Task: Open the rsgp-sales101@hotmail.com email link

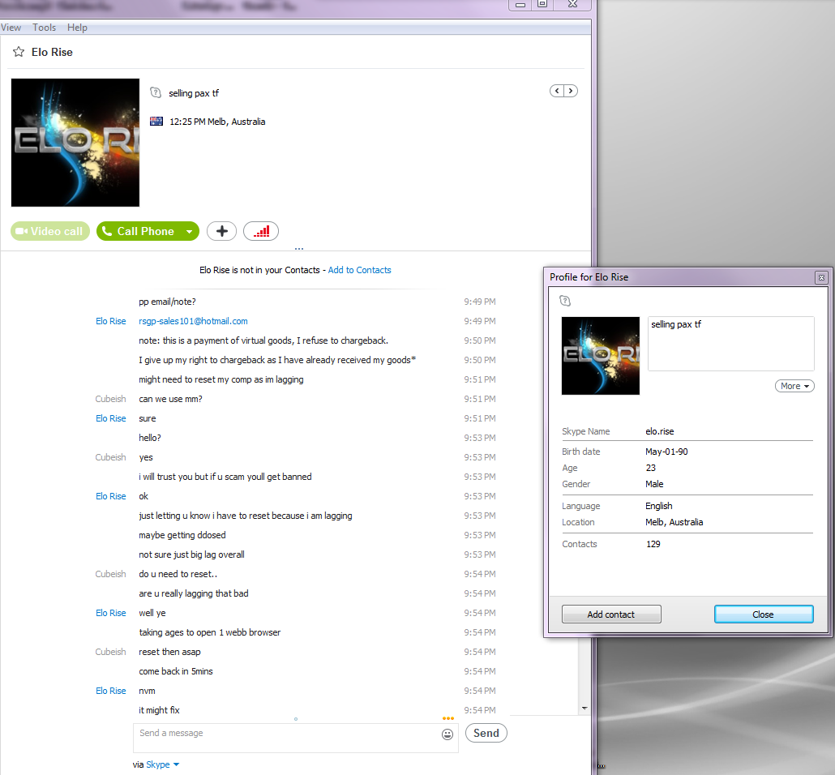Action: [x=193, y=321]
